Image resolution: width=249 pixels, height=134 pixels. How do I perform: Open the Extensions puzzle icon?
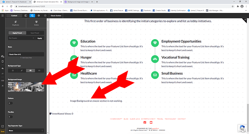point(237,6)
